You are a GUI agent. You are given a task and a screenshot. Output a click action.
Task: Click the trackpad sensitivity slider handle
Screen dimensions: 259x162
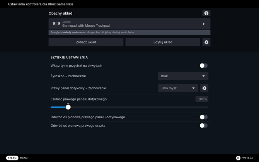click(68, 107)
